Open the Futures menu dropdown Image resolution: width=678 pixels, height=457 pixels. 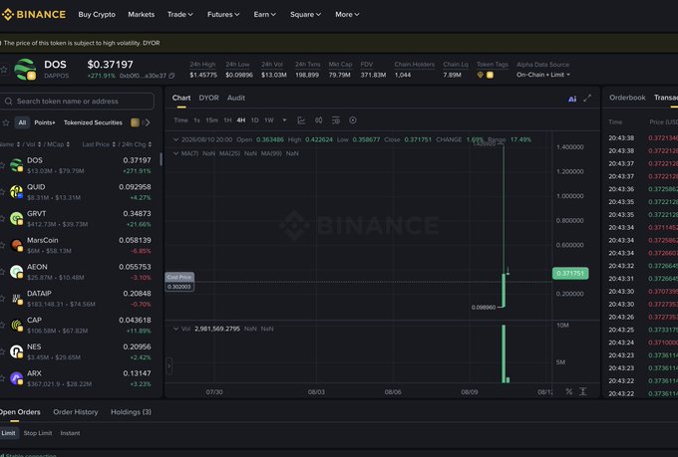[x=223, y=14]
